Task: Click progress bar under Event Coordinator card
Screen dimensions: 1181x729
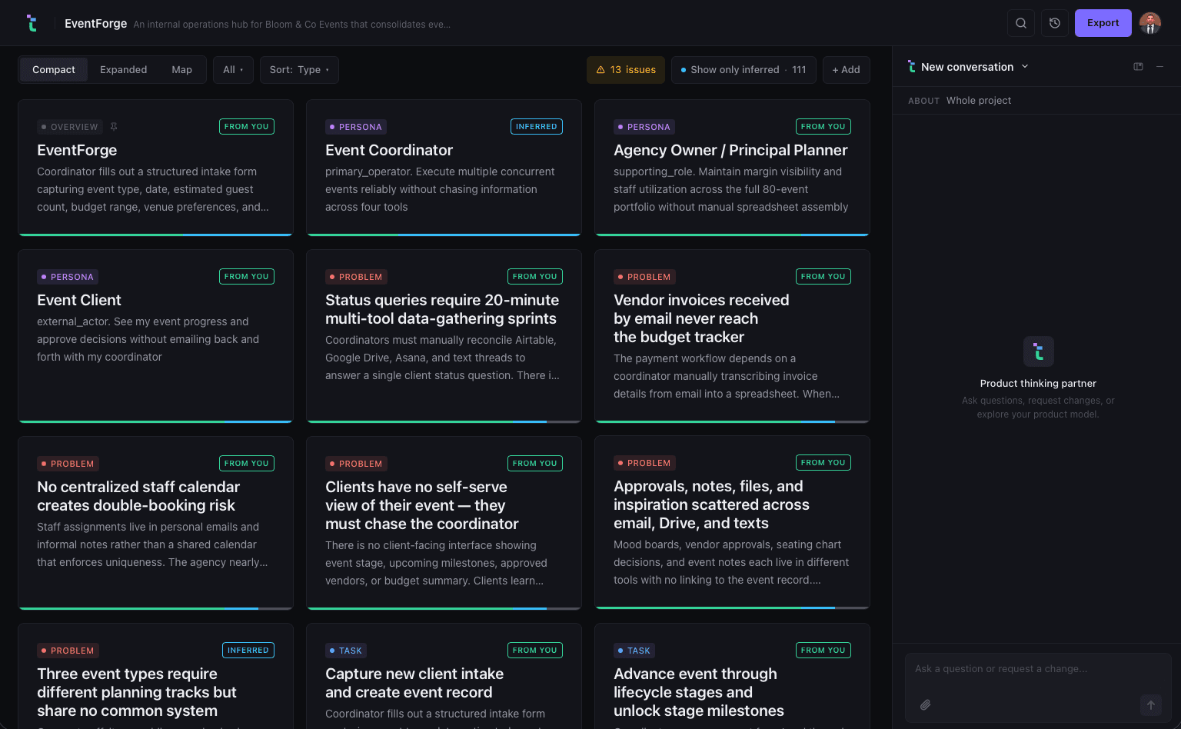Action: point(444,235)
